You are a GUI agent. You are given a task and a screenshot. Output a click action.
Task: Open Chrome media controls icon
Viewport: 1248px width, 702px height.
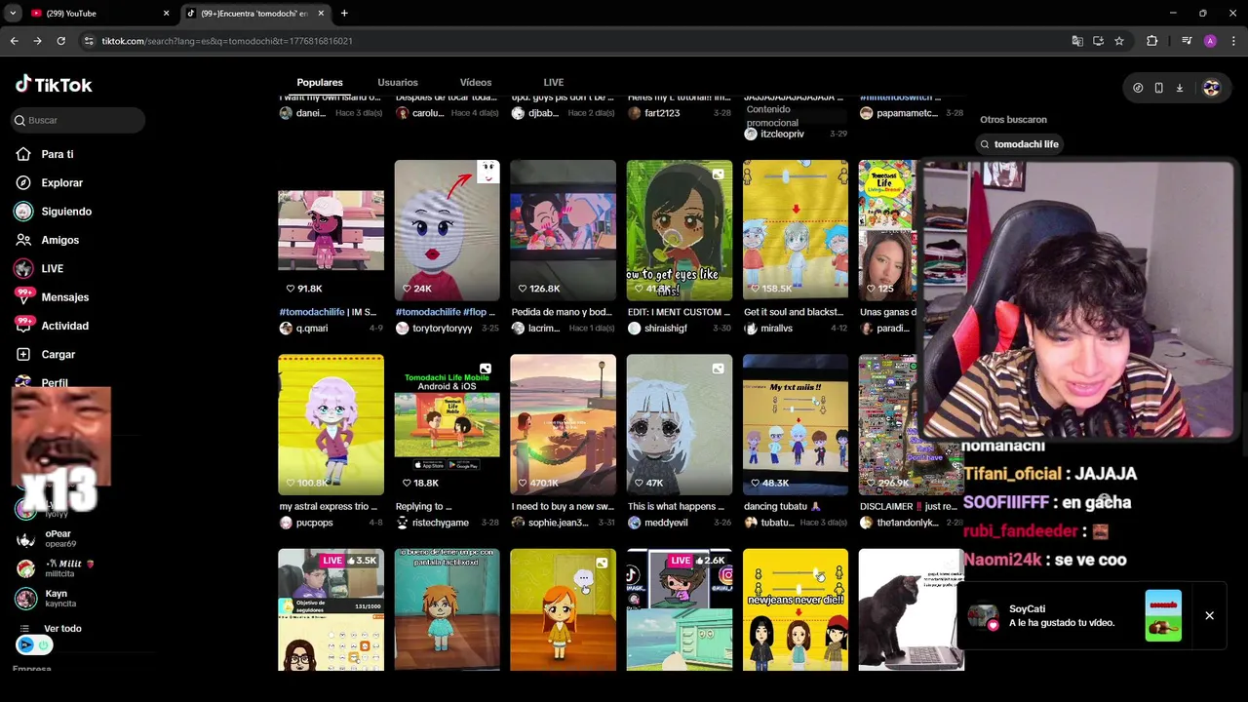pos(1187,41)
